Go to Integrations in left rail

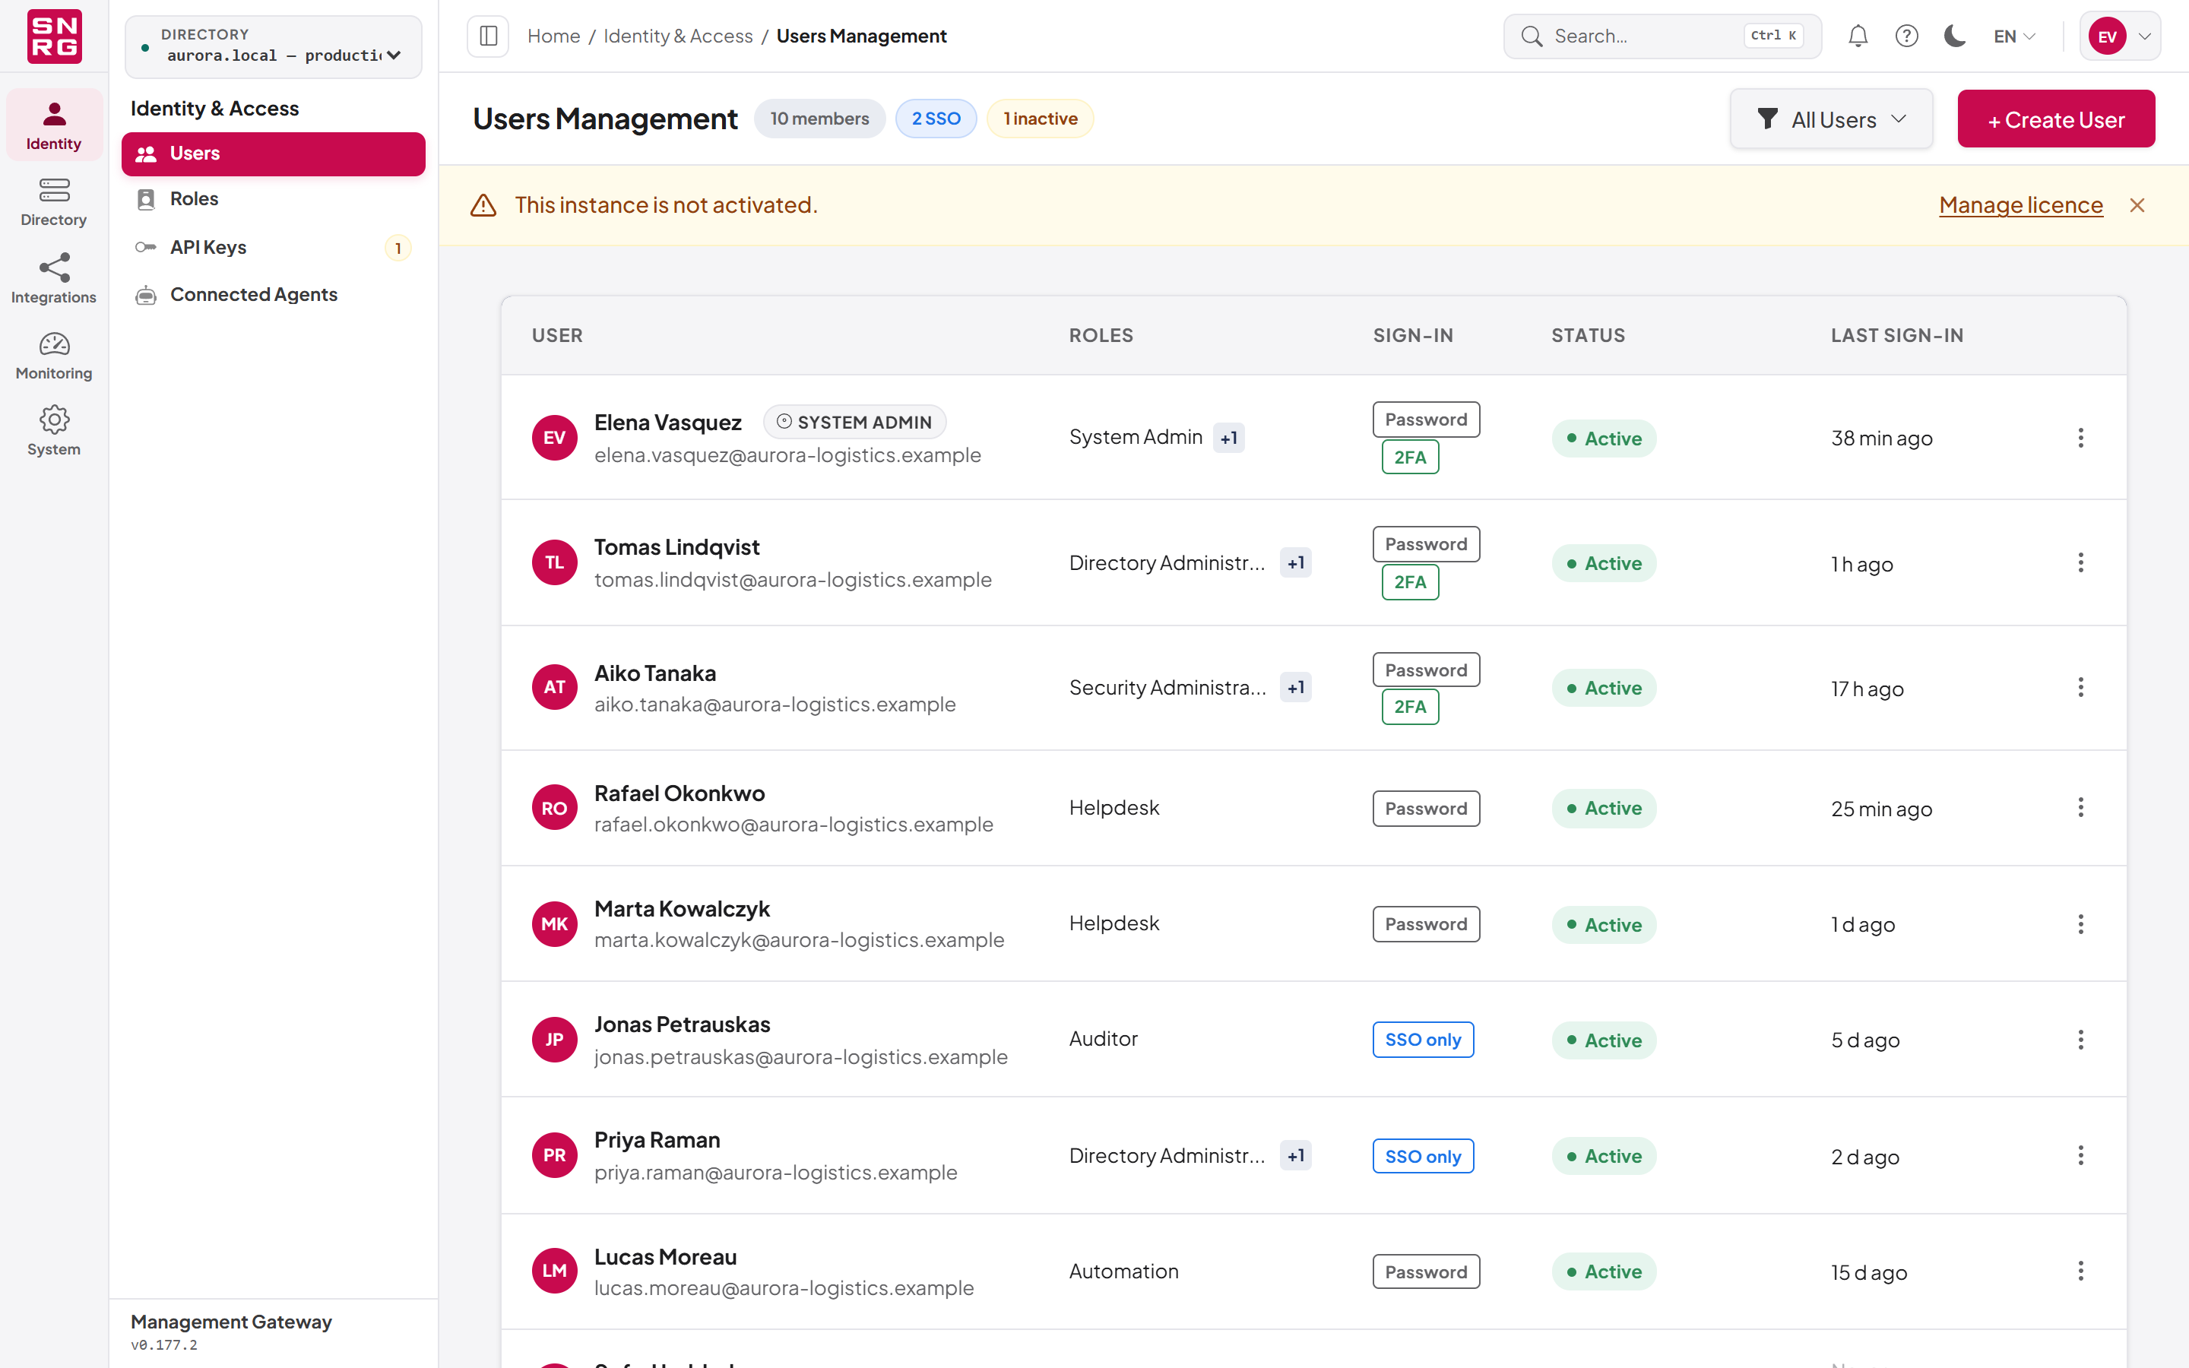[53, 279]
